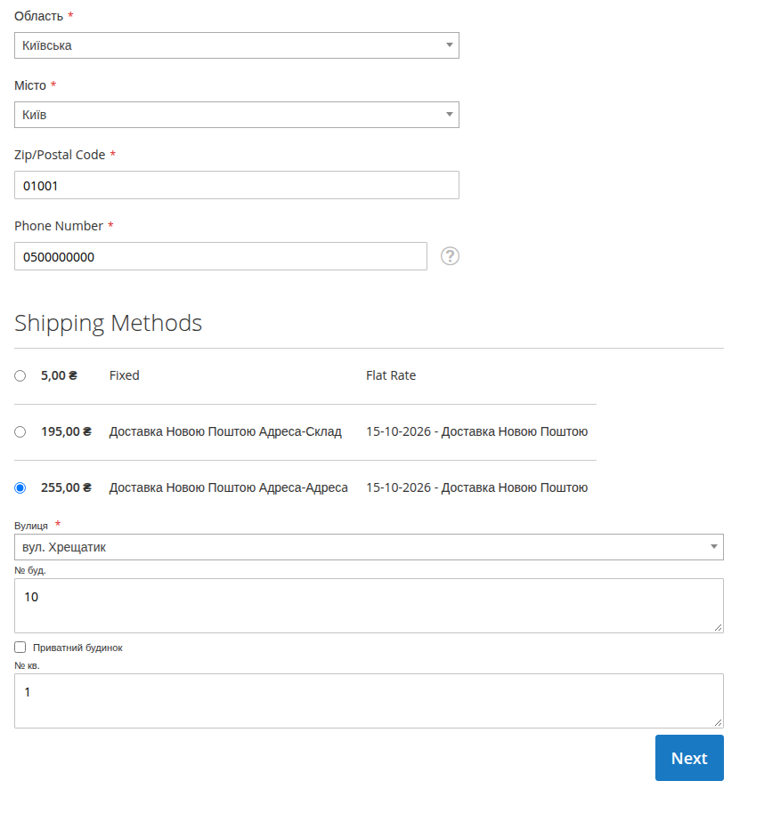Click the 255,00 ₴ price text

(x=67, y=487)
